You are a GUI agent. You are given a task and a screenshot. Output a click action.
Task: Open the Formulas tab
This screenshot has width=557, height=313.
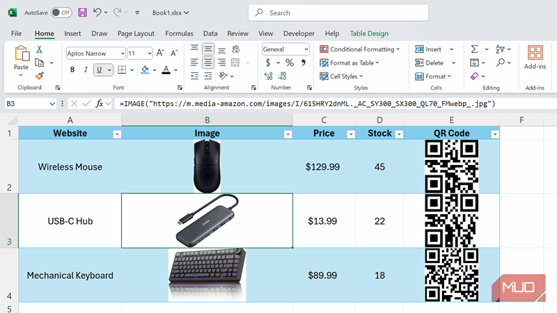tap(179, 33)
